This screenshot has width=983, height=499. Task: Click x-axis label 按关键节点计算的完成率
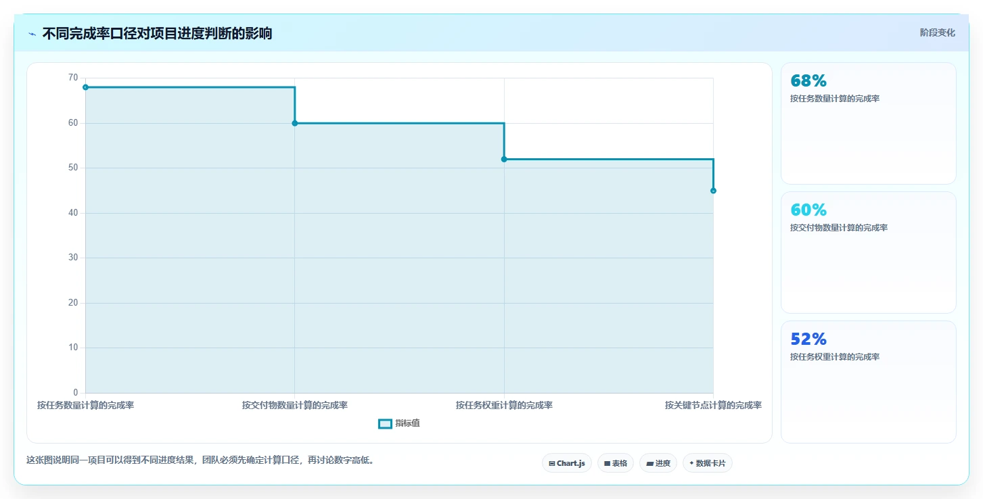pyautogui.click(x=713, y=406)
